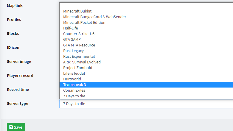Select the blank --- option
Screen dimensions: 233x131
[65, 5]
